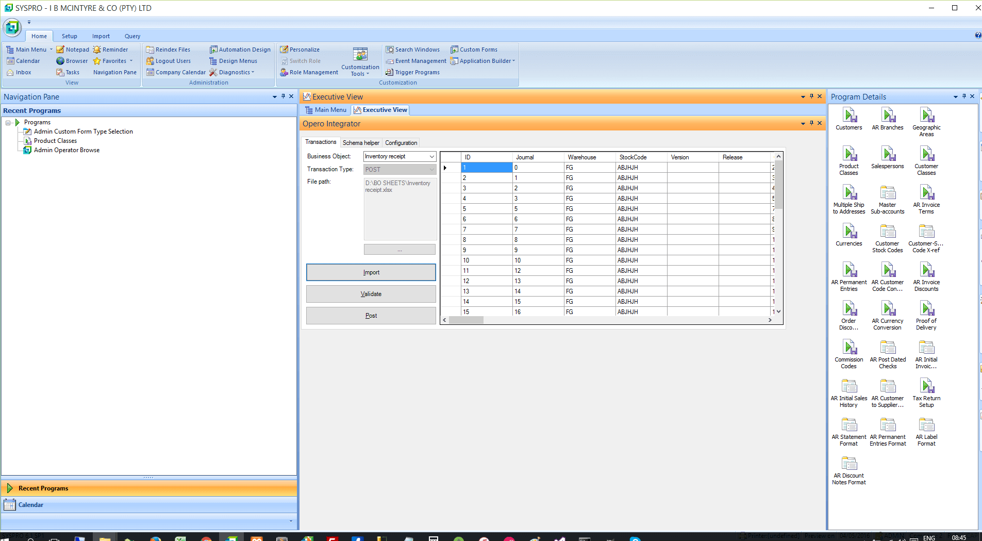The image size is (982, 541).
Task: Click the Import button
Action: (x=371, y=272)
